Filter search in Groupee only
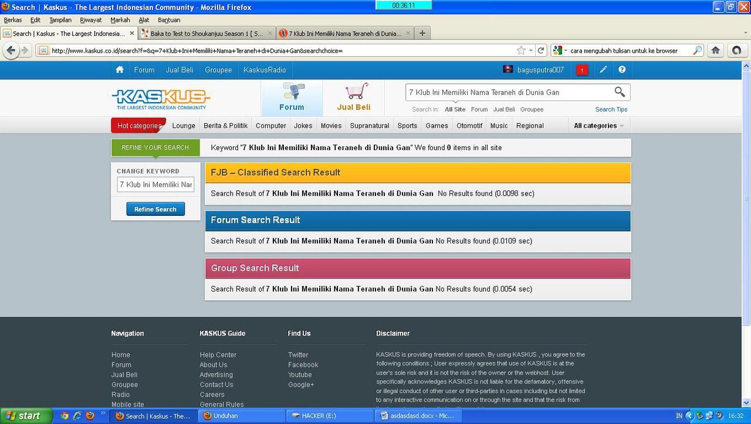 (x=532, y=110)
